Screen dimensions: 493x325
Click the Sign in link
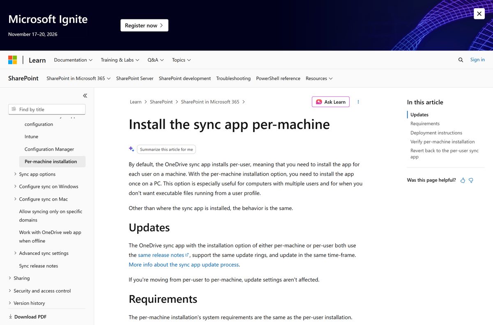point(477,60)
